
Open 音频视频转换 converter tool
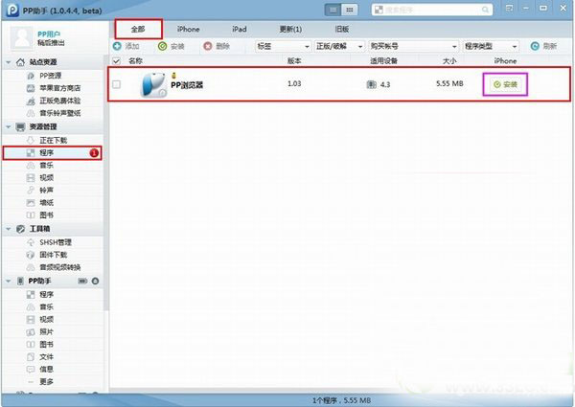(59, 267)
